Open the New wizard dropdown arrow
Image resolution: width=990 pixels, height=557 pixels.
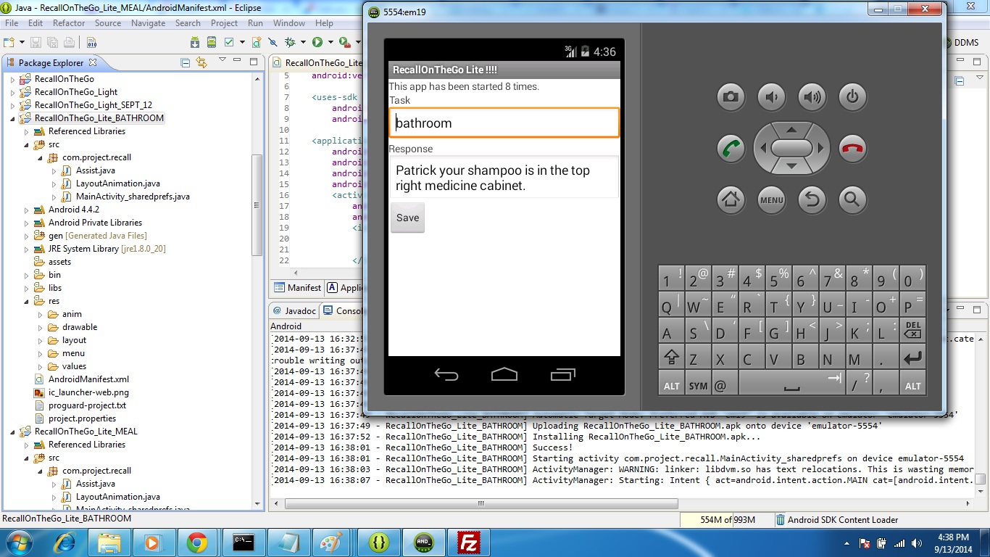[x=22, y=43]
